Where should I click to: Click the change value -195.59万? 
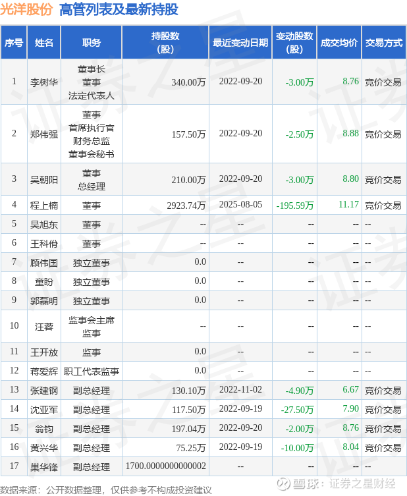tap(295, 206)
